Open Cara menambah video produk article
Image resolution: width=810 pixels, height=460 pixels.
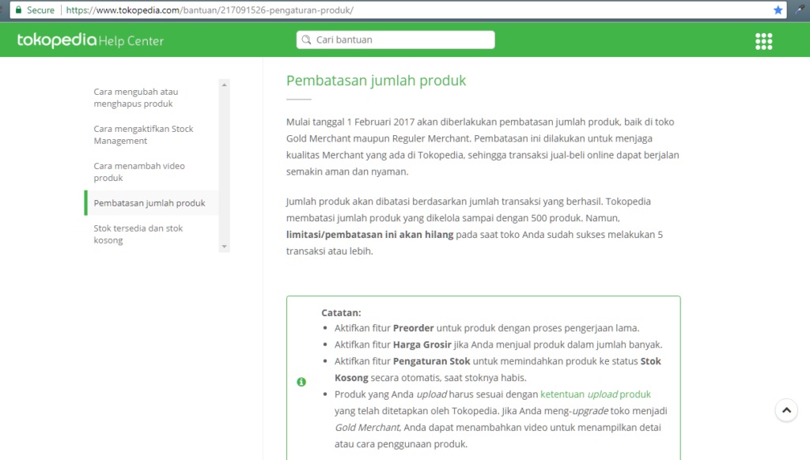pos(139,172)
